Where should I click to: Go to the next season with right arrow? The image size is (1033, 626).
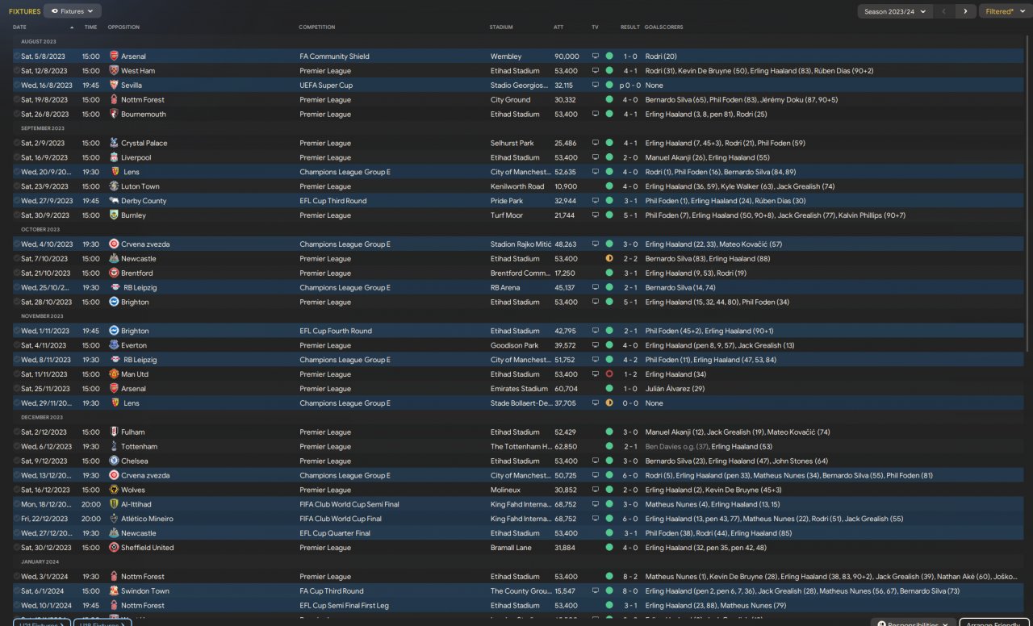pos(965,11)
